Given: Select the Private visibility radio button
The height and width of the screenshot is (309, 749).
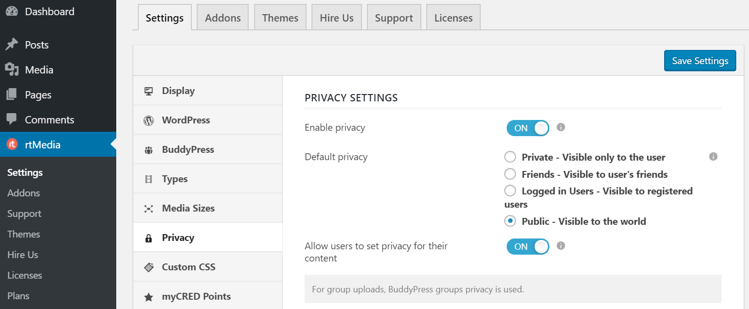Looking at the screenshot, I should 510,157.
